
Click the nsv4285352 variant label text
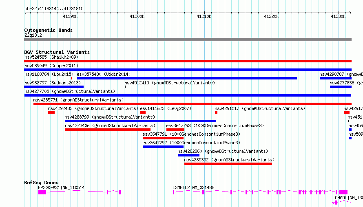click(229, 160)
